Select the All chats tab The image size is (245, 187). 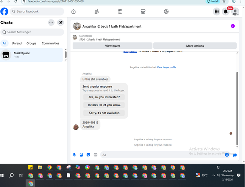[4, 43]
